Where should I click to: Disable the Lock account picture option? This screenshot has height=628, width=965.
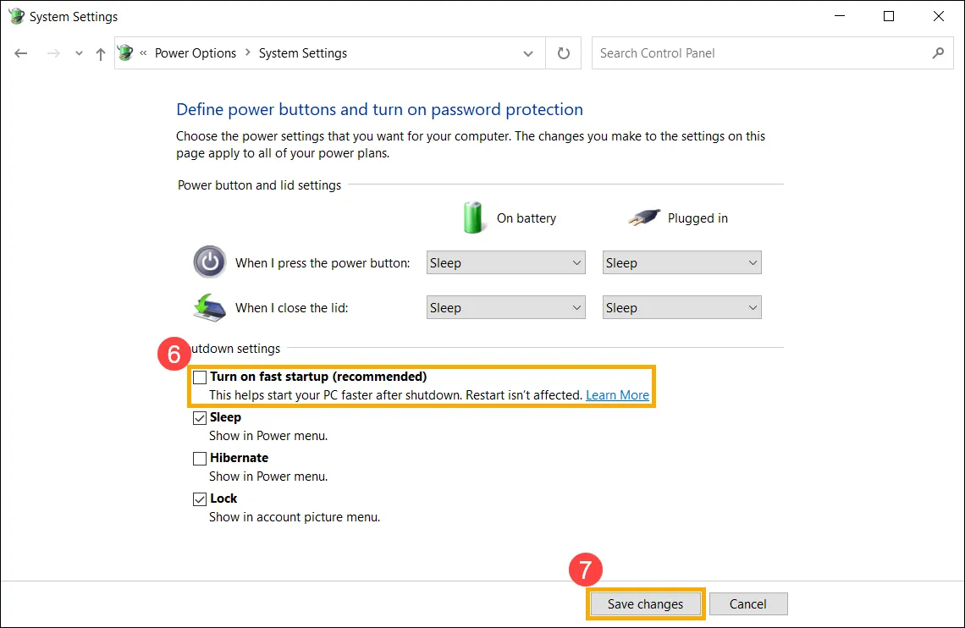tap(199, 499)
